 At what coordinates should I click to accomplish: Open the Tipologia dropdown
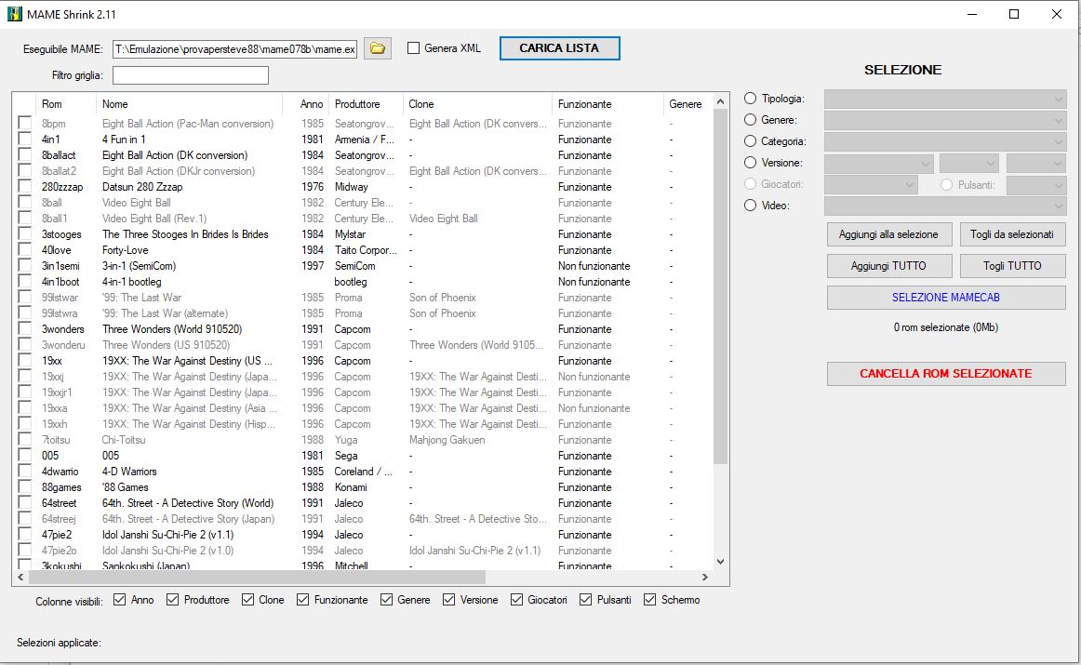(x=945, y=100)
